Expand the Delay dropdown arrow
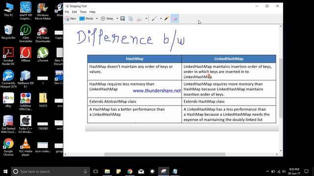This screenshot has width=314, height=176. (117, 19)
